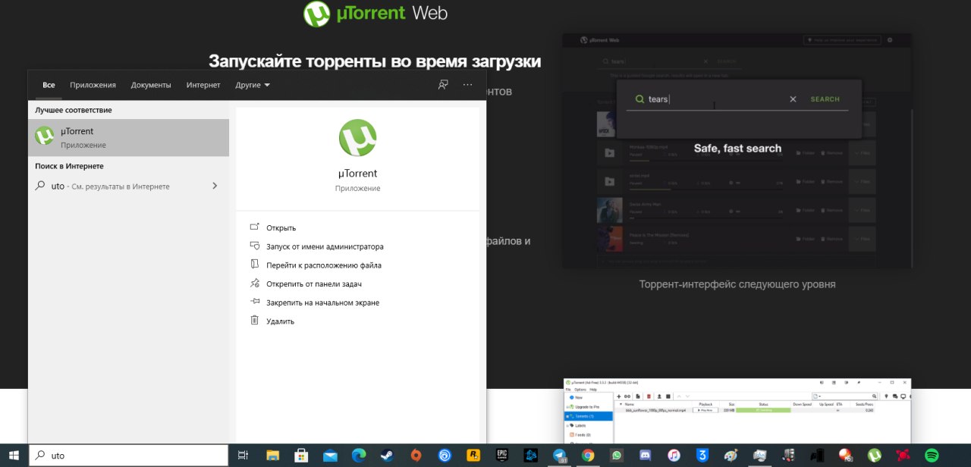This screenshot has width=971, height=467.
Task: Open File Explorer from the taskbar
Action: (x=272, y=456)
